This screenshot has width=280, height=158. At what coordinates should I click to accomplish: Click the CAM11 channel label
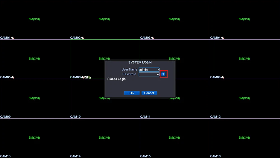(145, 117)
